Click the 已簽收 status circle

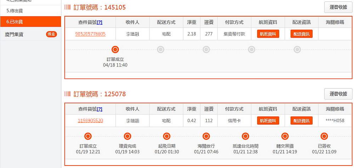pyautogui.click(x=324, y=136)
